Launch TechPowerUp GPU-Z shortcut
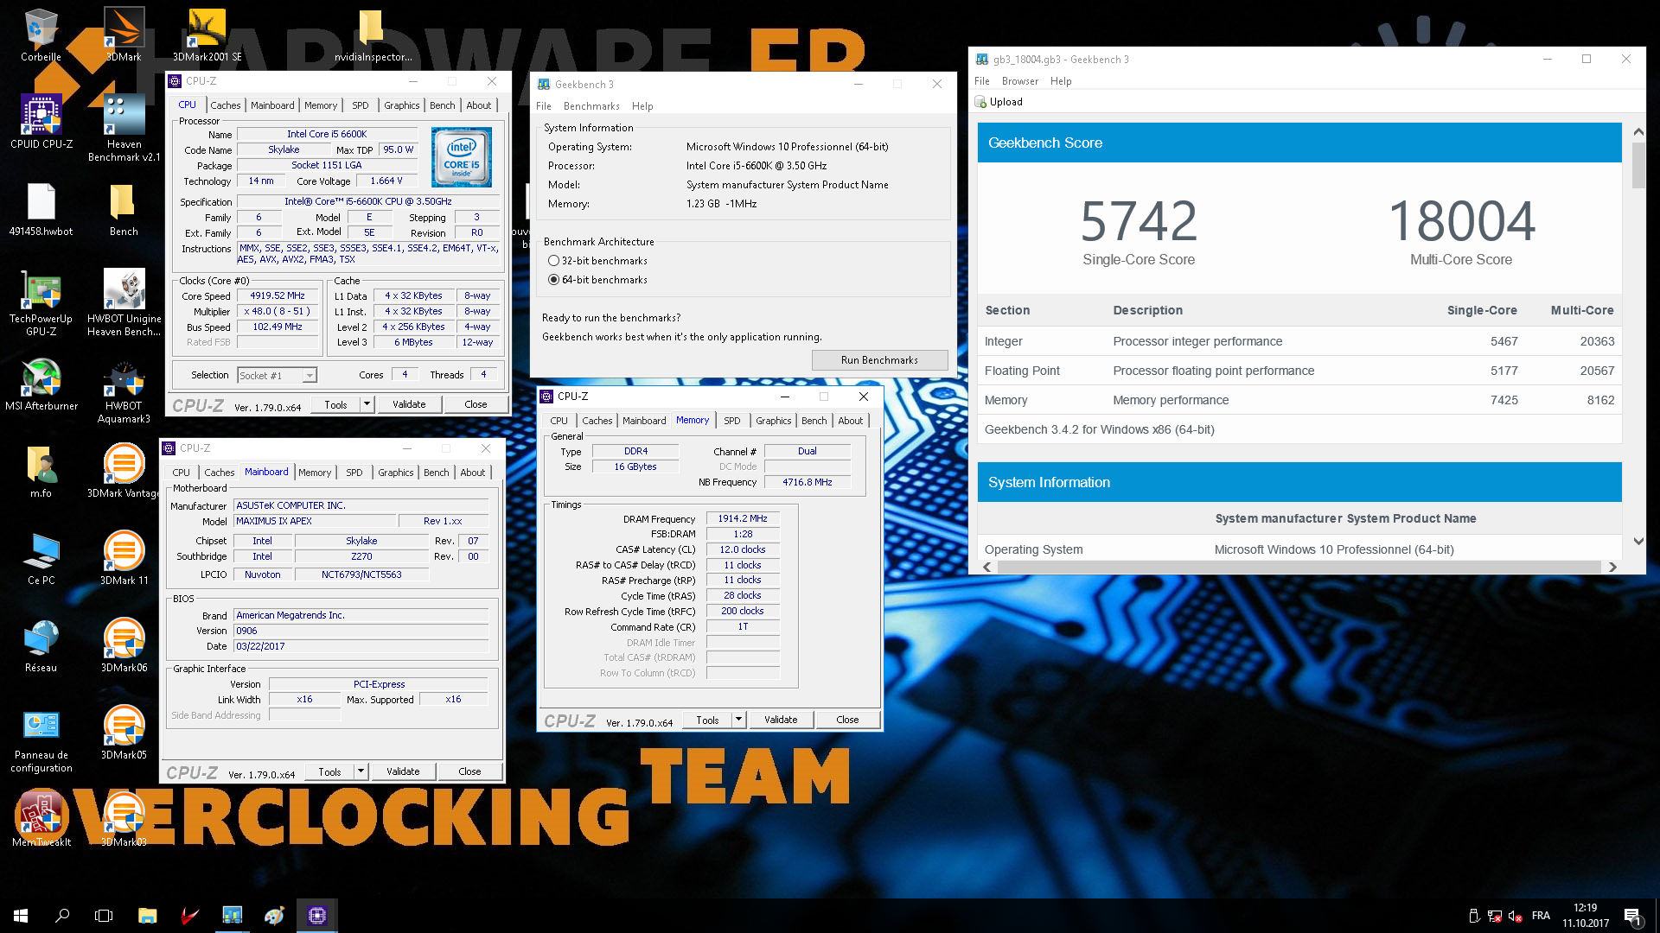 coord(41,302)
